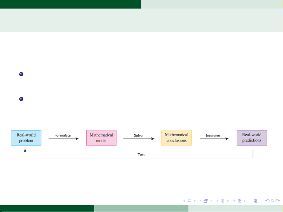
Task: Click the dark green footer segment
Action: 47,208
